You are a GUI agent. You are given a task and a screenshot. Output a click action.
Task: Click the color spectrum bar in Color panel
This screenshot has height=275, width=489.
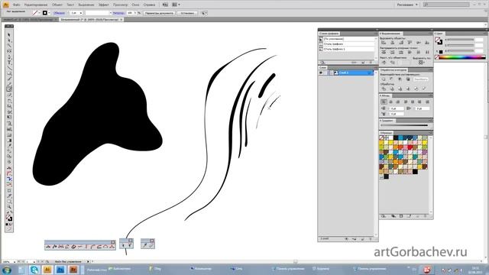pos(462,57)
